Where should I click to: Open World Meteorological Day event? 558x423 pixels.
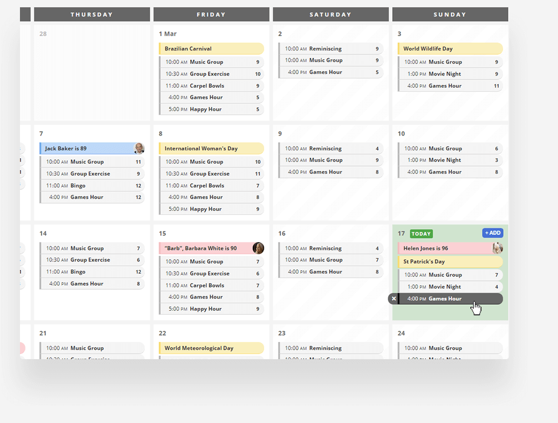click(211, 348)
